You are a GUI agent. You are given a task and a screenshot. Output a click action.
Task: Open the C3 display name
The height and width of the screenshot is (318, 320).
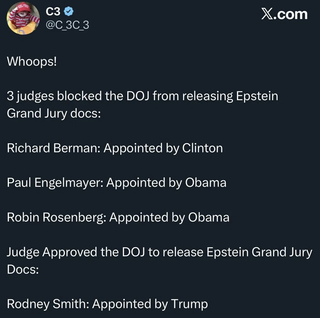coord(53,12)
